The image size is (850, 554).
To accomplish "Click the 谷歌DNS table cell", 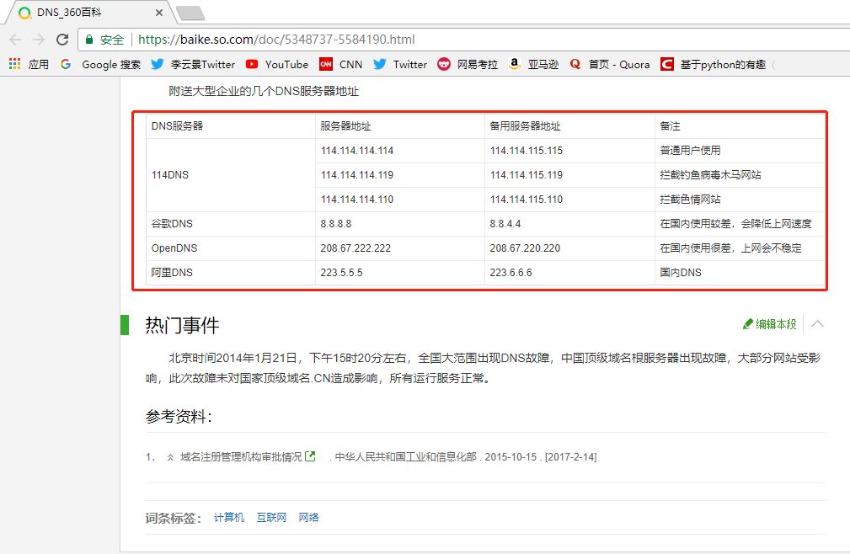I will pyautogui.click(x=230, y=224).
